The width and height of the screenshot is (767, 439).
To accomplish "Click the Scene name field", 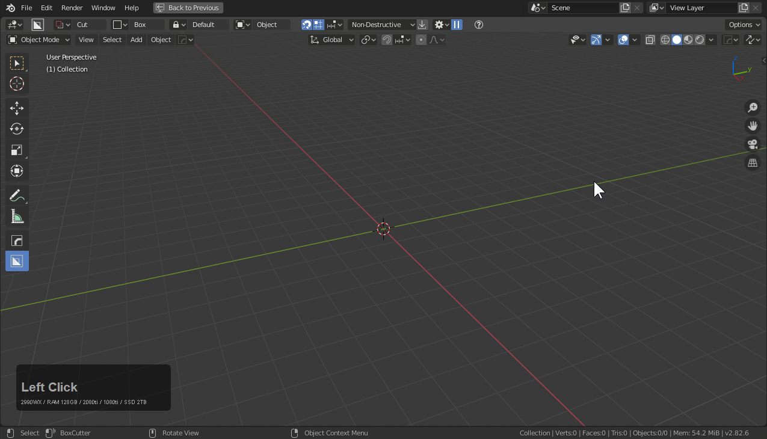I will click(582, 8).
